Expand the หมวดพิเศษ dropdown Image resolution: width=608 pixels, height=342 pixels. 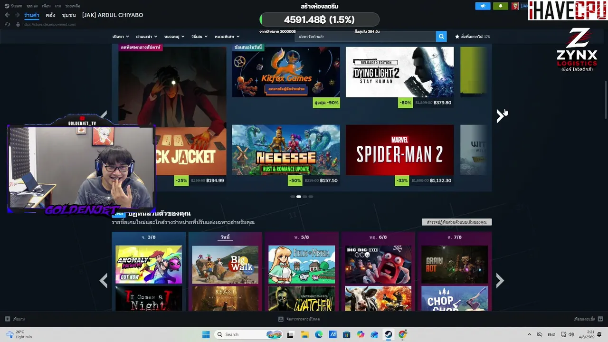click(x=227, y=37)
